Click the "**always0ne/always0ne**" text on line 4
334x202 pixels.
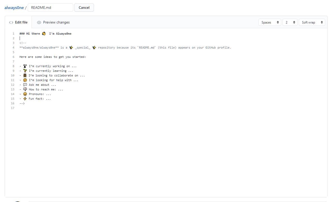39,48
